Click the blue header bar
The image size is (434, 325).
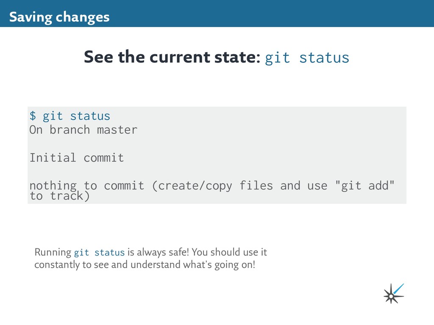217,13
